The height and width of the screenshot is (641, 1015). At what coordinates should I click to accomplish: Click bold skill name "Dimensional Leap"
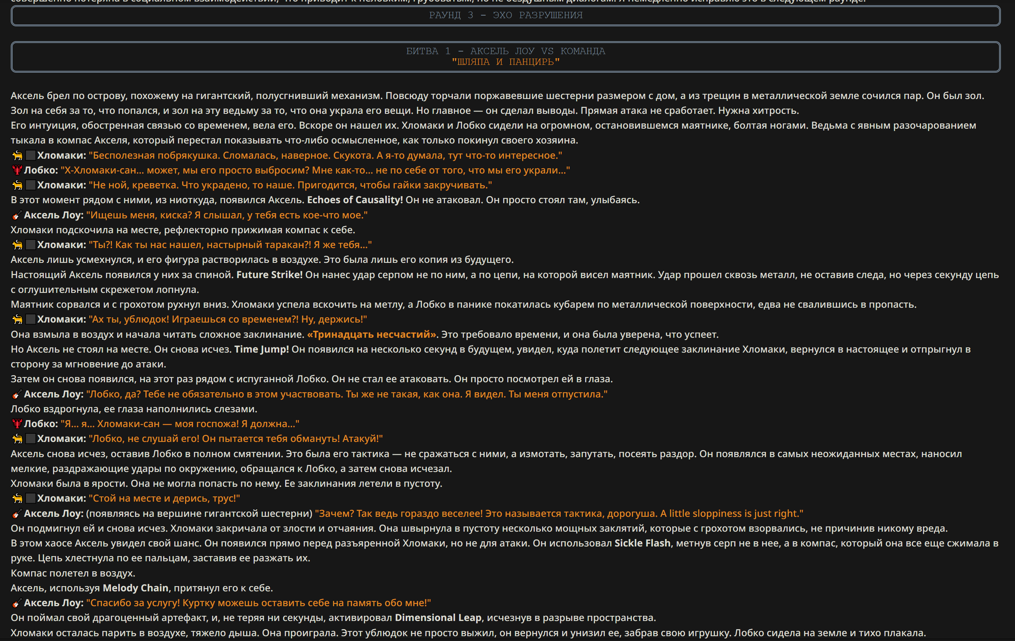click(x=438, y=618)
